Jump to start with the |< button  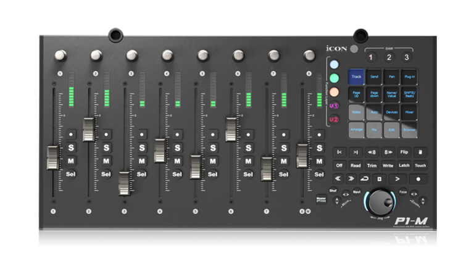[x=339, y=152]
